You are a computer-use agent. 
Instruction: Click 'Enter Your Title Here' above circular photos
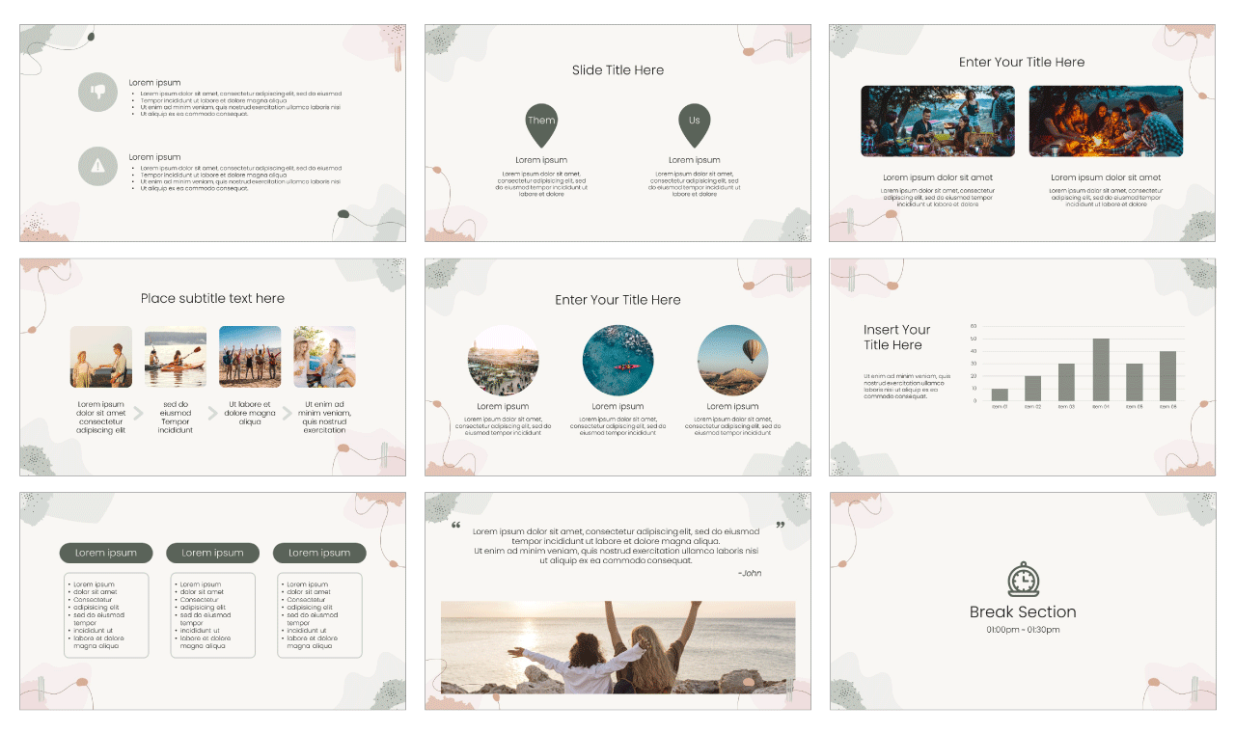point(617,300)
